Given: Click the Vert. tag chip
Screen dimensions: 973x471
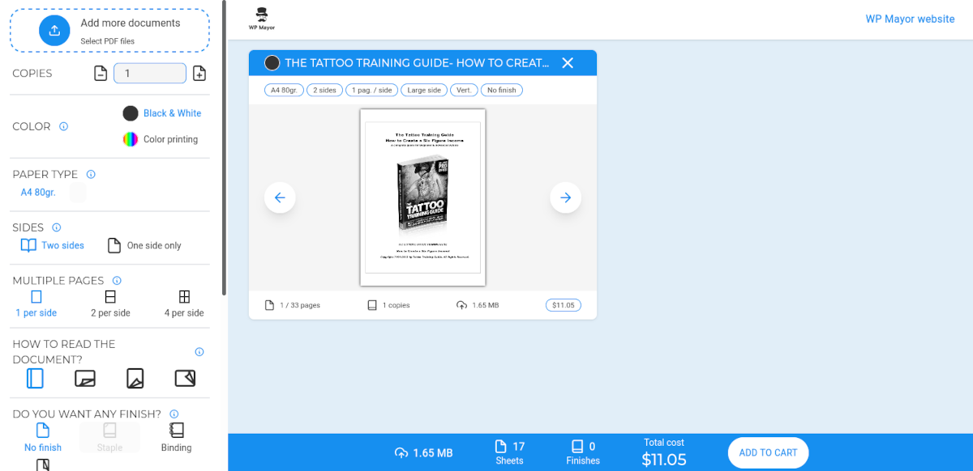Looking at the screenshot, I should tap(464, 90).
